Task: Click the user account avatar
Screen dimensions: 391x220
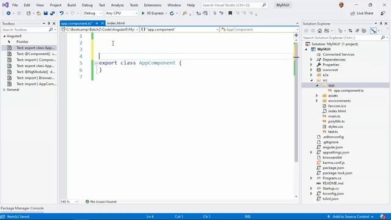Action: pos(342,5)
